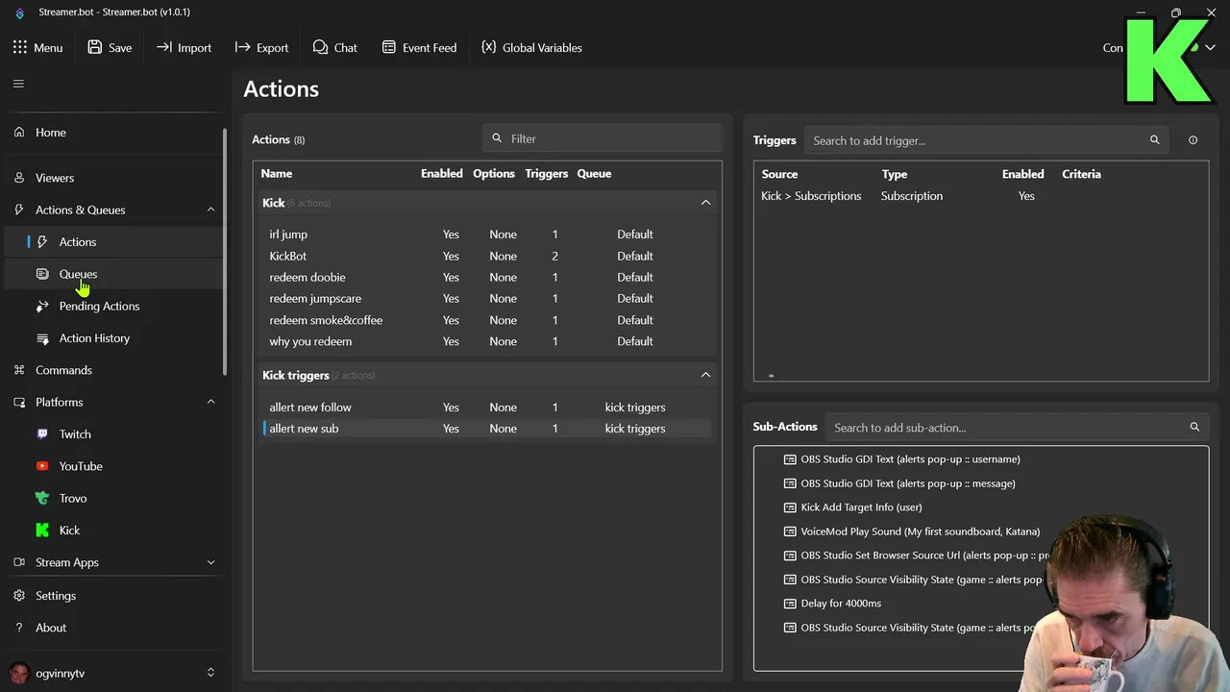Click the Triggers info icon
This screenshot has height=692, width=1230.
tap(1193, 140)
